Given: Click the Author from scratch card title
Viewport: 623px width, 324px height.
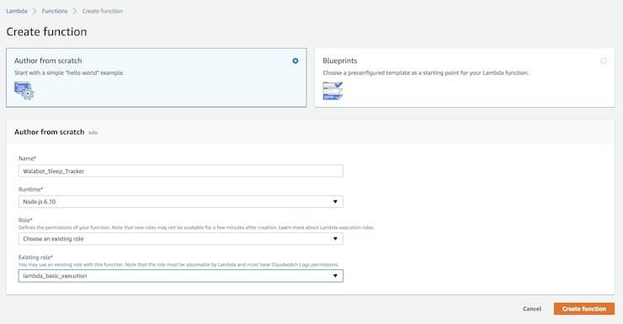Looking at the screenshot, I should click(48, 61).
